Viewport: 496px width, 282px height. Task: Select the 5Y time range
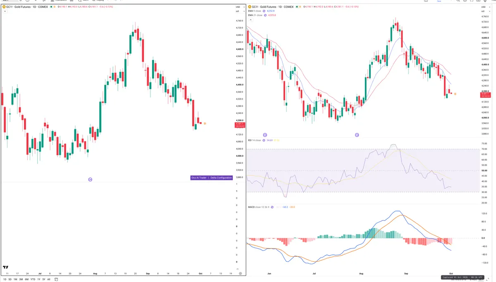point(44,280)
